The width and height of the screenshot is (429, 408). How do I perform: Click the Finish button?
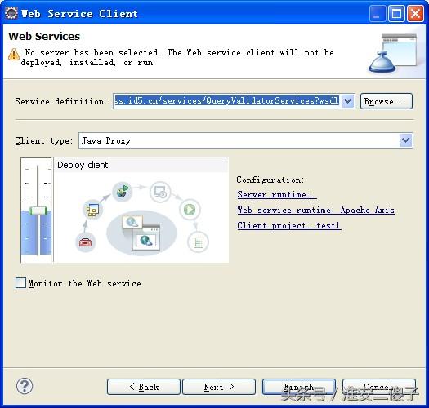tap(299, 387)
